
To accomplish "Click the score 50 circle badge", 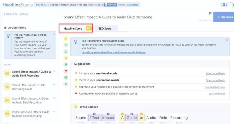I will coord(7,87).
